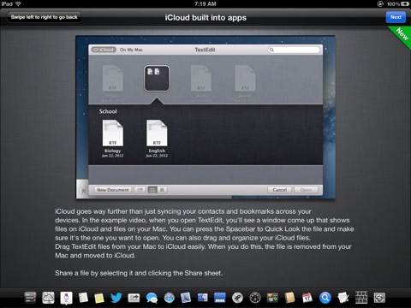Open the Dashboard gauge icon
This screenshot has height=308, width=411.
(255, 298)
